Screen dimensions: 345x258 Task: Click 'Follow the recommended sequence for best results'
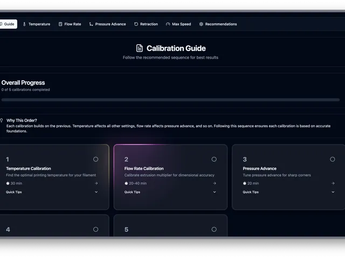pos(170,58)
